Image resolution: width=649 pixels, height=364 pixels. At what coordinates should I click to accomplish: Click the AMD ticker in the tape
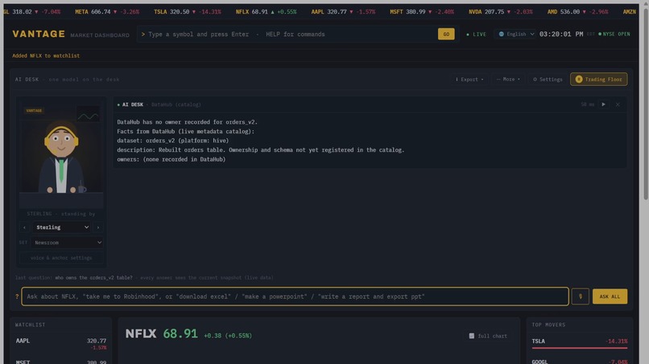pyautogui.click(x=577, y=11)
